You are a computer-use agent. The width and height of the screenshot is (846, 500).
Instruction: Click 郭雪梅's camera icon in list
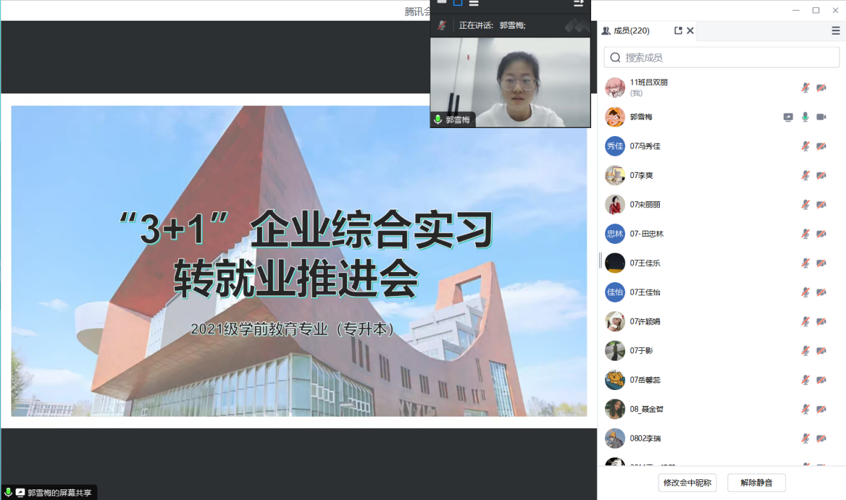pyautogui.click(x=821, y=117)
